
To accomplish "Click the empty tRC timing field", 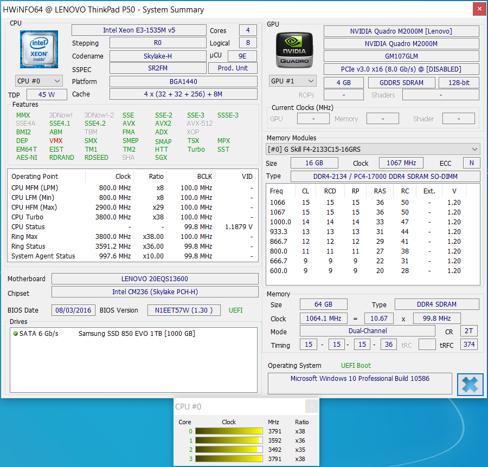I will tap(427, 345).
